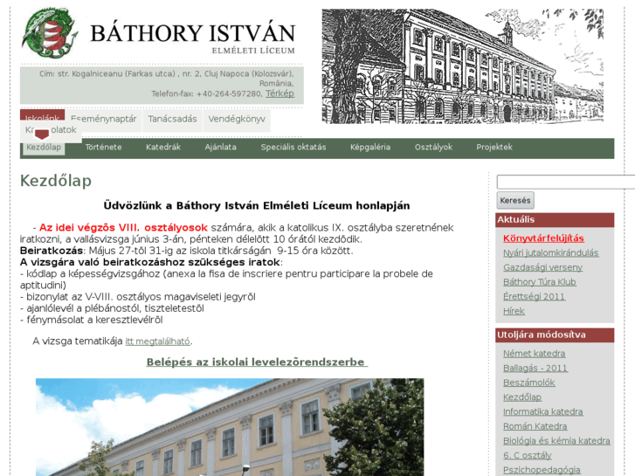Open the Beszámolók link
The height and width of the screenshot is (476, 635).
tap(529, 383)
